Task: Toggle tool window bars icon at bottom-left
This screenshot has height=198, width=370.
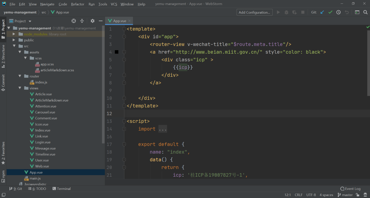Action: [4, 195]
